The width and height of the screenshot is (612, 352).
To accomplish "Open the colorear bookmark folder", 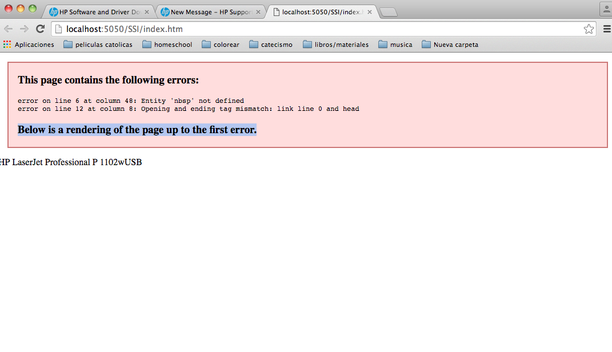I will [x=221, y=45].
